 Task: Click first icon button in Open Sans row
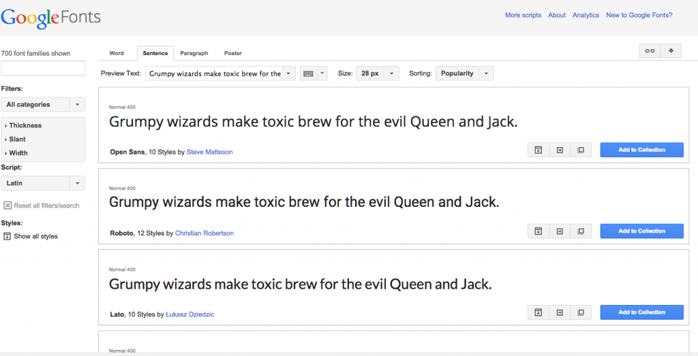pyautogui.click(x=538, y=150)
